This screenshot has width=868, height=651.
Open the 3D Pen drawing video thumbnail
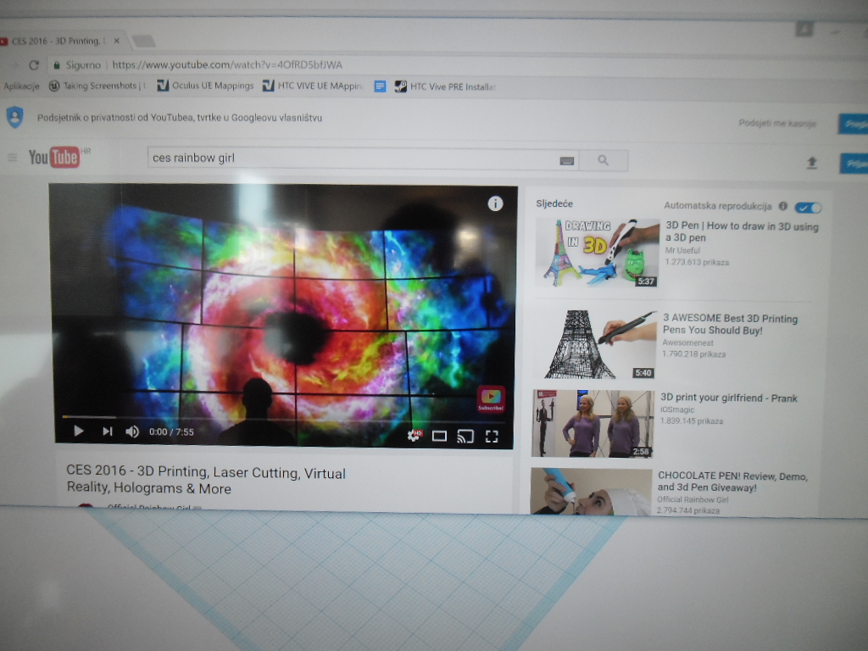coord(597,253)
